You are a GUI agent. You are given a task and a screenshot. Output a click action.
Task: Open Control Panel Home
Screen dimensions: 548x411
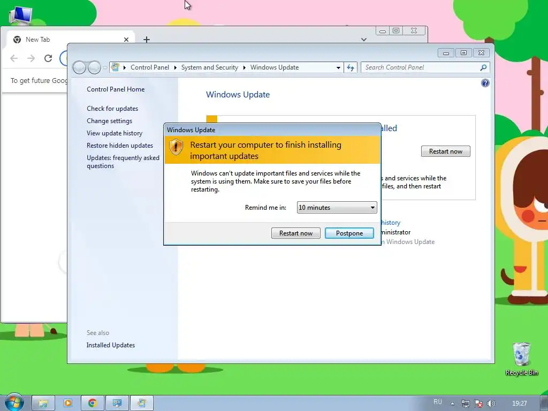[x=116, y=89]
